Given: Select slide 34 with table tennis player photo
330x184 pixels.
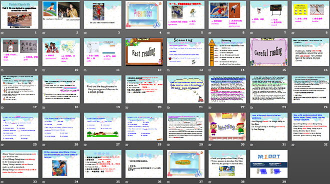Looking at the screenshot, I should 61,164.
